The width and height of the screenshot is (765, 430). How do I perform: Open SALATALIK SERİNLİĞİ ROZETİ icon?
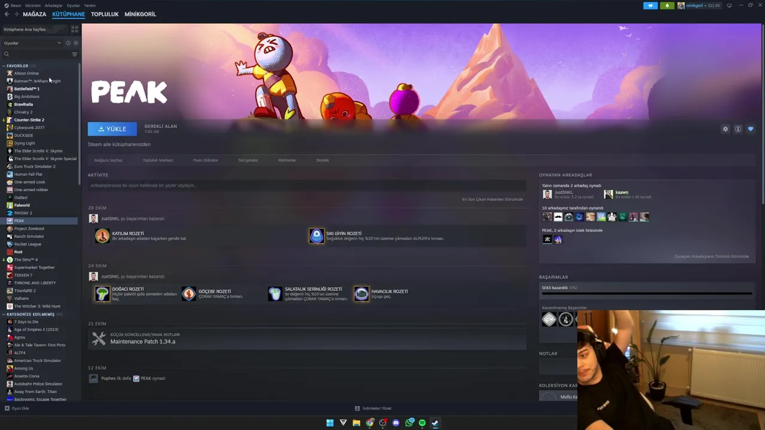(x=274, y=294)
